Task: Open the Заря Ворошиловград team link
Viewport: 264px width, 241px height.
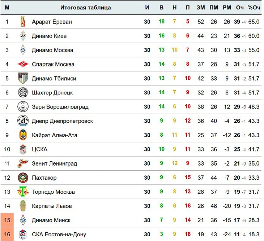Action: (x=60, y=107)
